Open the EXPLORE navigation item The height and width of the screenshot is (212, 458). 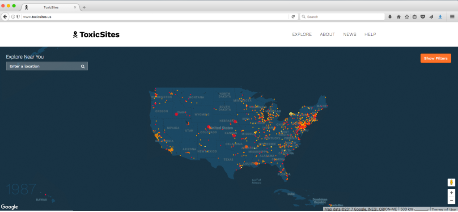click(x=302, y=34)
